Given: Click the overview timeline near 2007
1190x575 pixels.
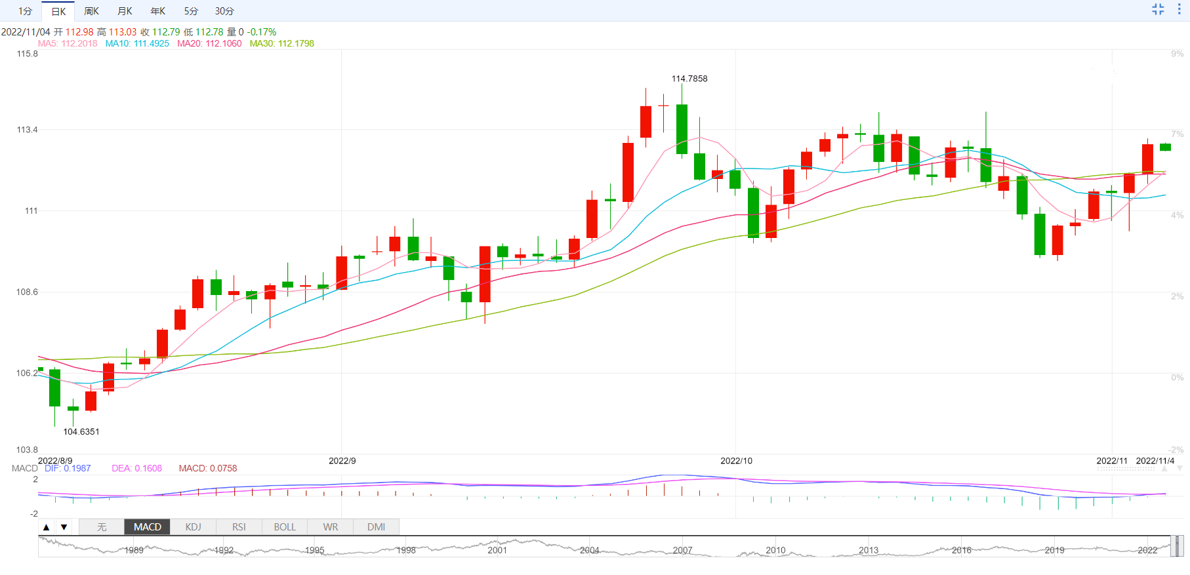Looking at the screenshot, I should [x=682, y=550].
